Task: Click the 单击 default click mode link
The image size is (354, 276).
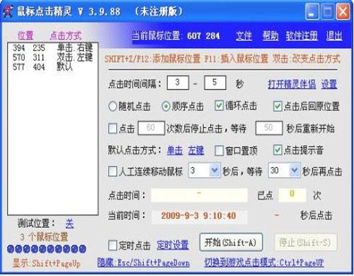Action: click(x=175, y=150)
